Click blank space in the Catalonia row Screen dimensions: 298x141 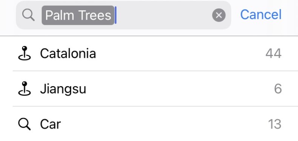click(x=181, y=53)
